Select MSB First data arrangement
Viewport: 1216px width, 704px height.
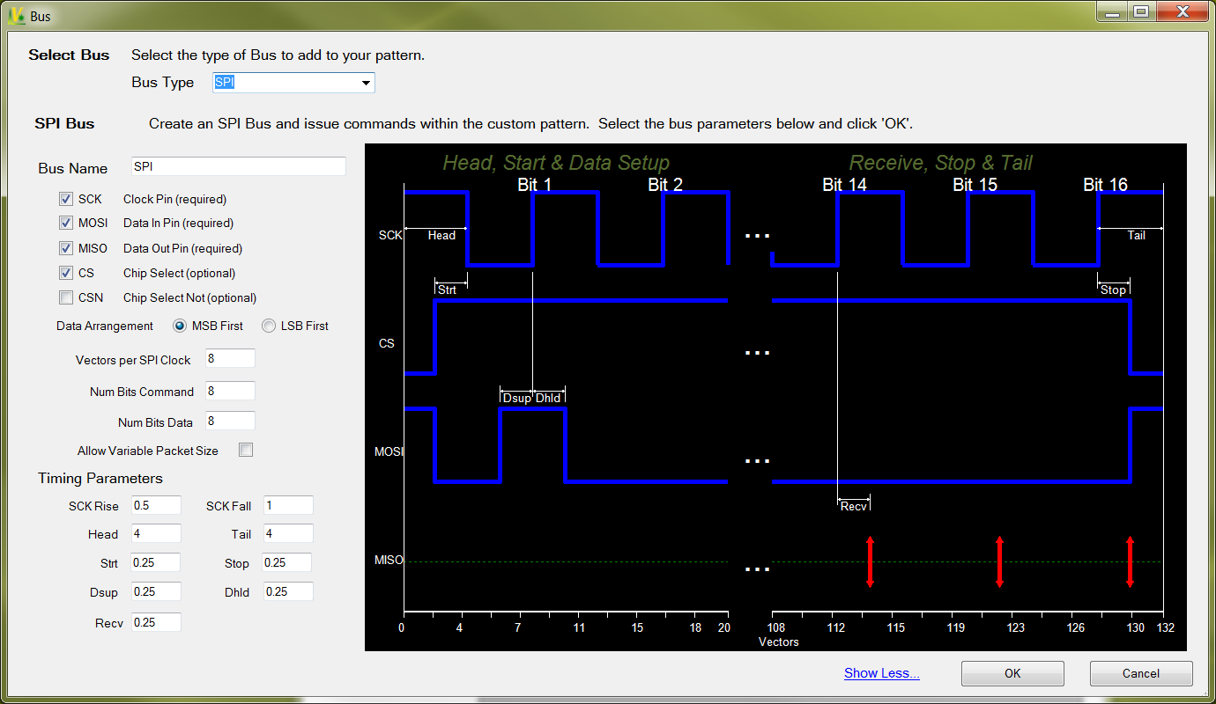(181, 326)
